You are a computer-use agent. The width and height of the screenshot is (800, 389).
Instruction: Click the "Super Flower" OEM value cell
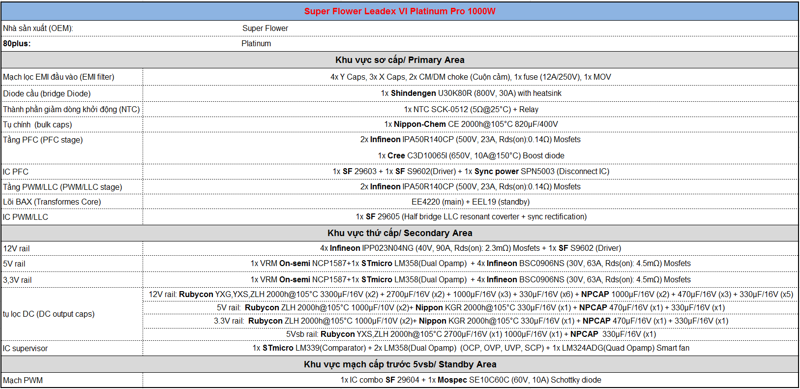[x=265, y=29]
